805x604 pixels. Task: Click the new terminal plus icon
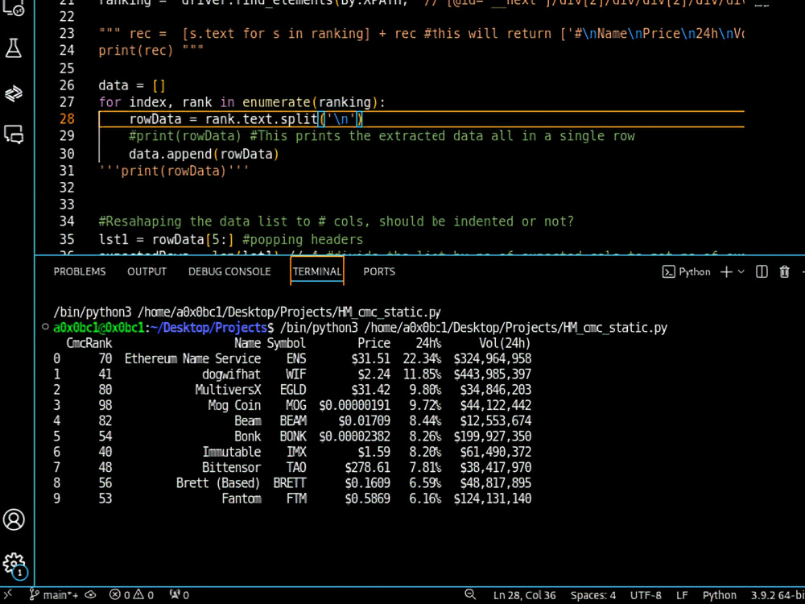point(726,271)
